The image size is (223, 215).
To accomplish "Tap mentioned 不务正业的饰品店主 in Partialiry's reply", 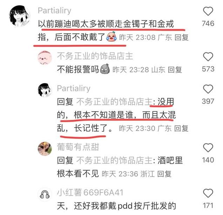I will pos(115,102).
